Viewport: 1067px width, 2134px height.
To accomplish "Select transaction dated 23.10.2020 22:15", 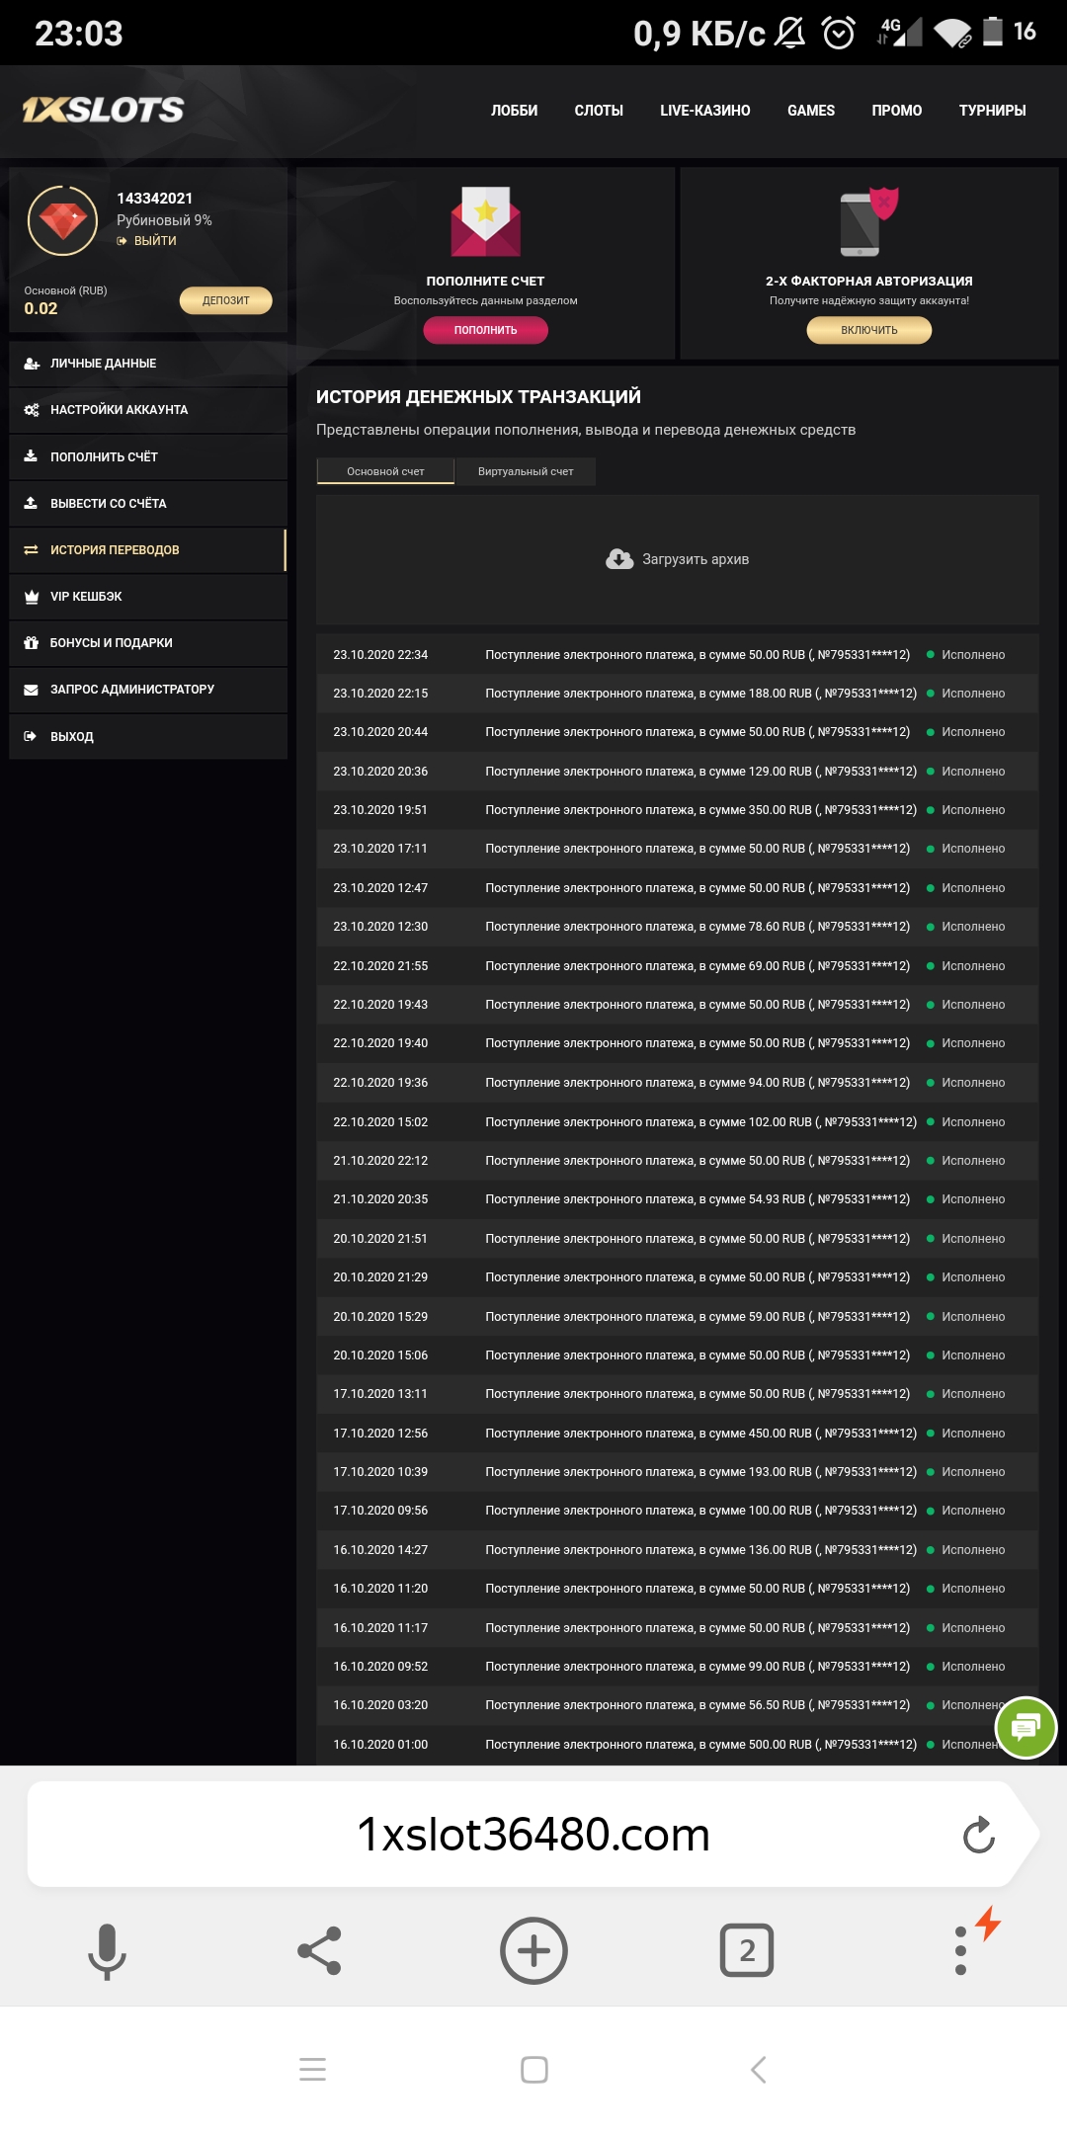I will pyautogui.click(x=678, y=694).
